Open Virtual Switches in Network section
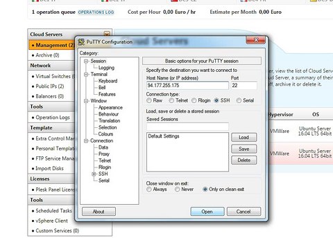This screenshot has height=249, width=333. pos(55,76)
